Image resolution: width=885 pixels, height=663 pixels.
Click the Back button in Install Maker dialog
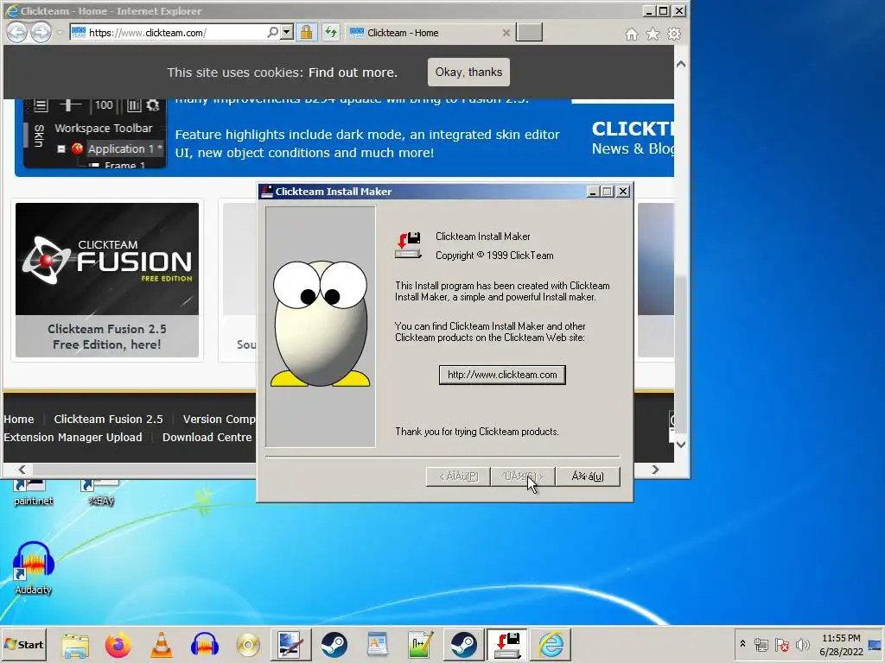pos(458,477)
